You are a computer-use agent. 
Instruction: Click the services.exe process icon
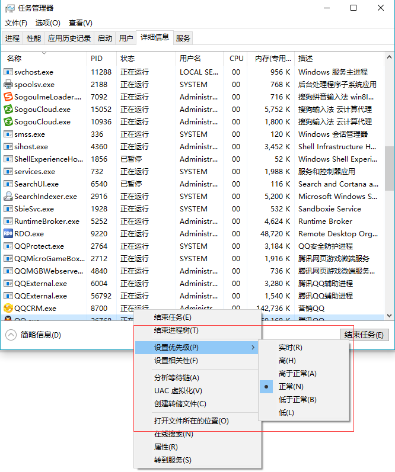[x=8, y=171]
